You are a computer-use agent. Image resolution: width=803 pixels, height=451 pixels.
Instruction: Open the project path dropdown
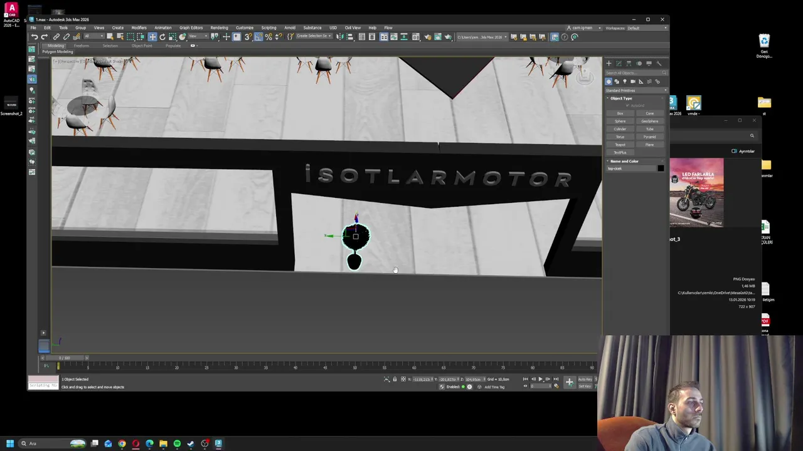tap(482, 36)
